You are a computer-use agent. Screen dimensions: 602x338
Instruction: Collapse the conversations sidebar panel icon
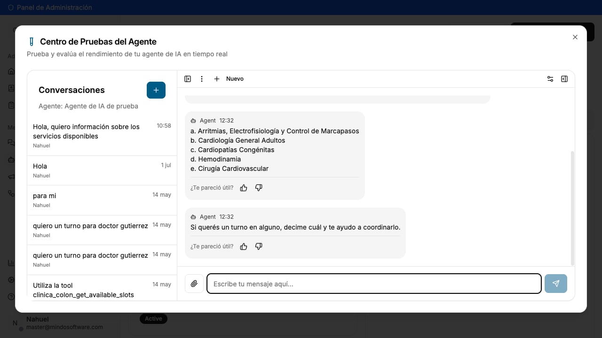pyautogui.click(x=188, y=79)
